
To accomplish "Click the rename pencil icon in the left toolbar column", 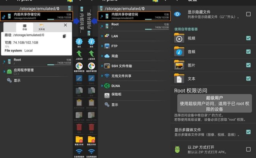I will click(x=79, y=78).
